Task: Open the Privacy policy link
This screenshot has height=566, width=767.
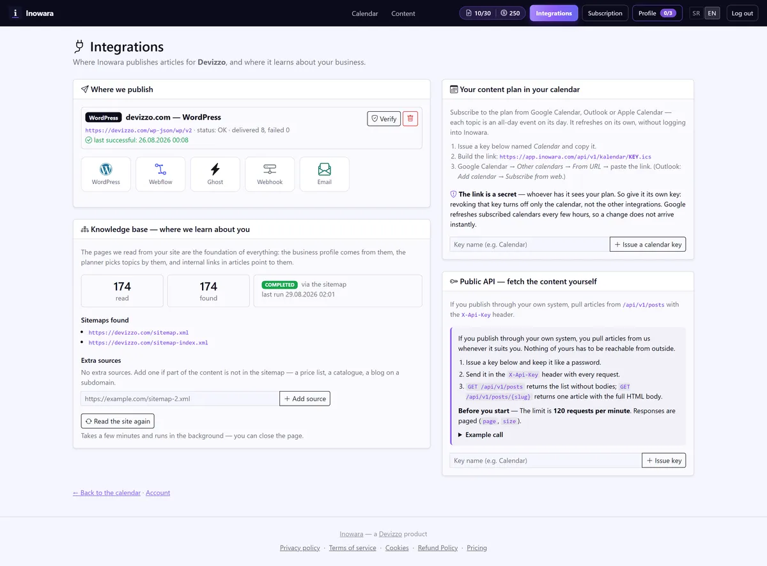Action: pos(300,548)
